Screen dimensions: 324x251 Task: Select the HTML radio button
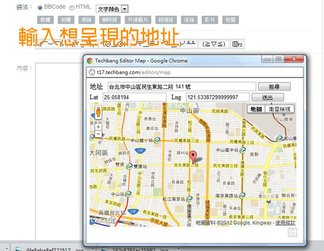[72, 8]
